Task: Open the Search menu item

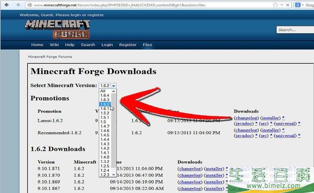Action: pos(88,45)
